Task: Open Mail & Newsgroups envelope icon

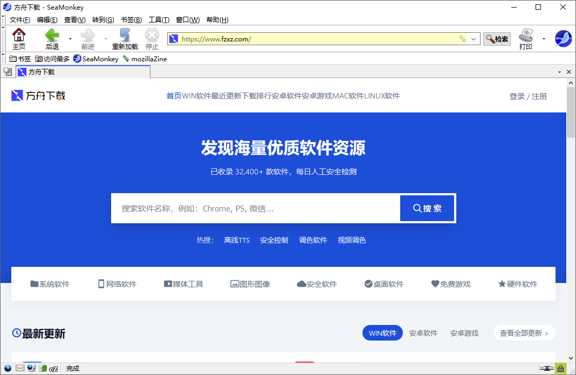Action: pyautogui.click(x=20, y=368)
